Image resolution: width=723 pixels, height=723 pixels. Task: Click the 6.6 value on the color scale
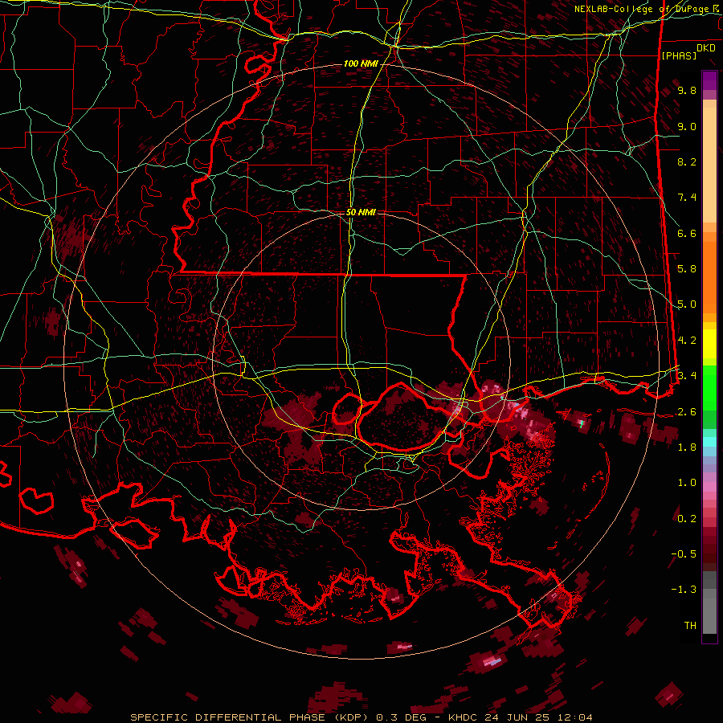(687, 233)
